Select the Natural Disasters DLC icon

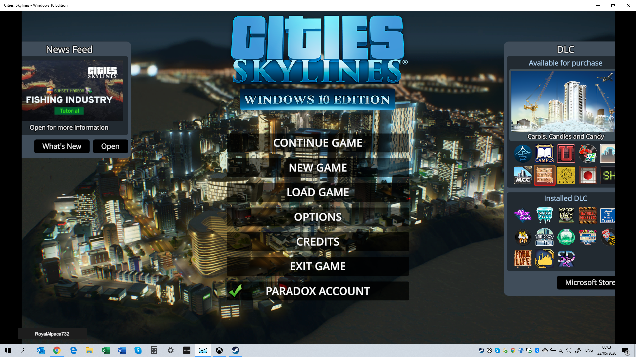tap(588, 216)
